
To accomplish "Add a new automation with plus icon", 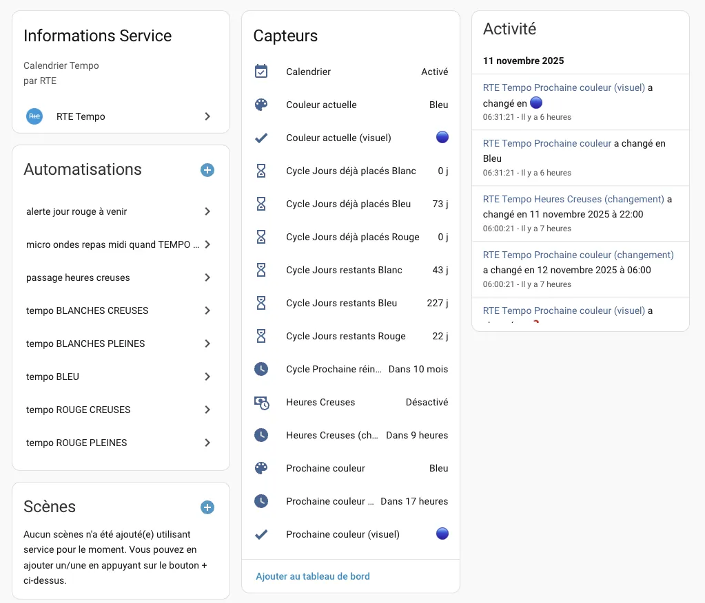I will click(x=207, y=170).
